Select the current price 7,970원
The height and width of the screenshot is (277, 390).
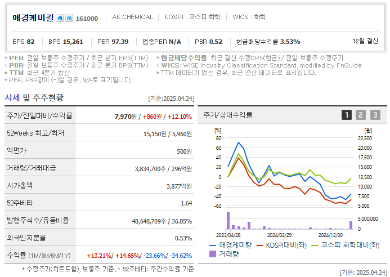click(125, 117)
